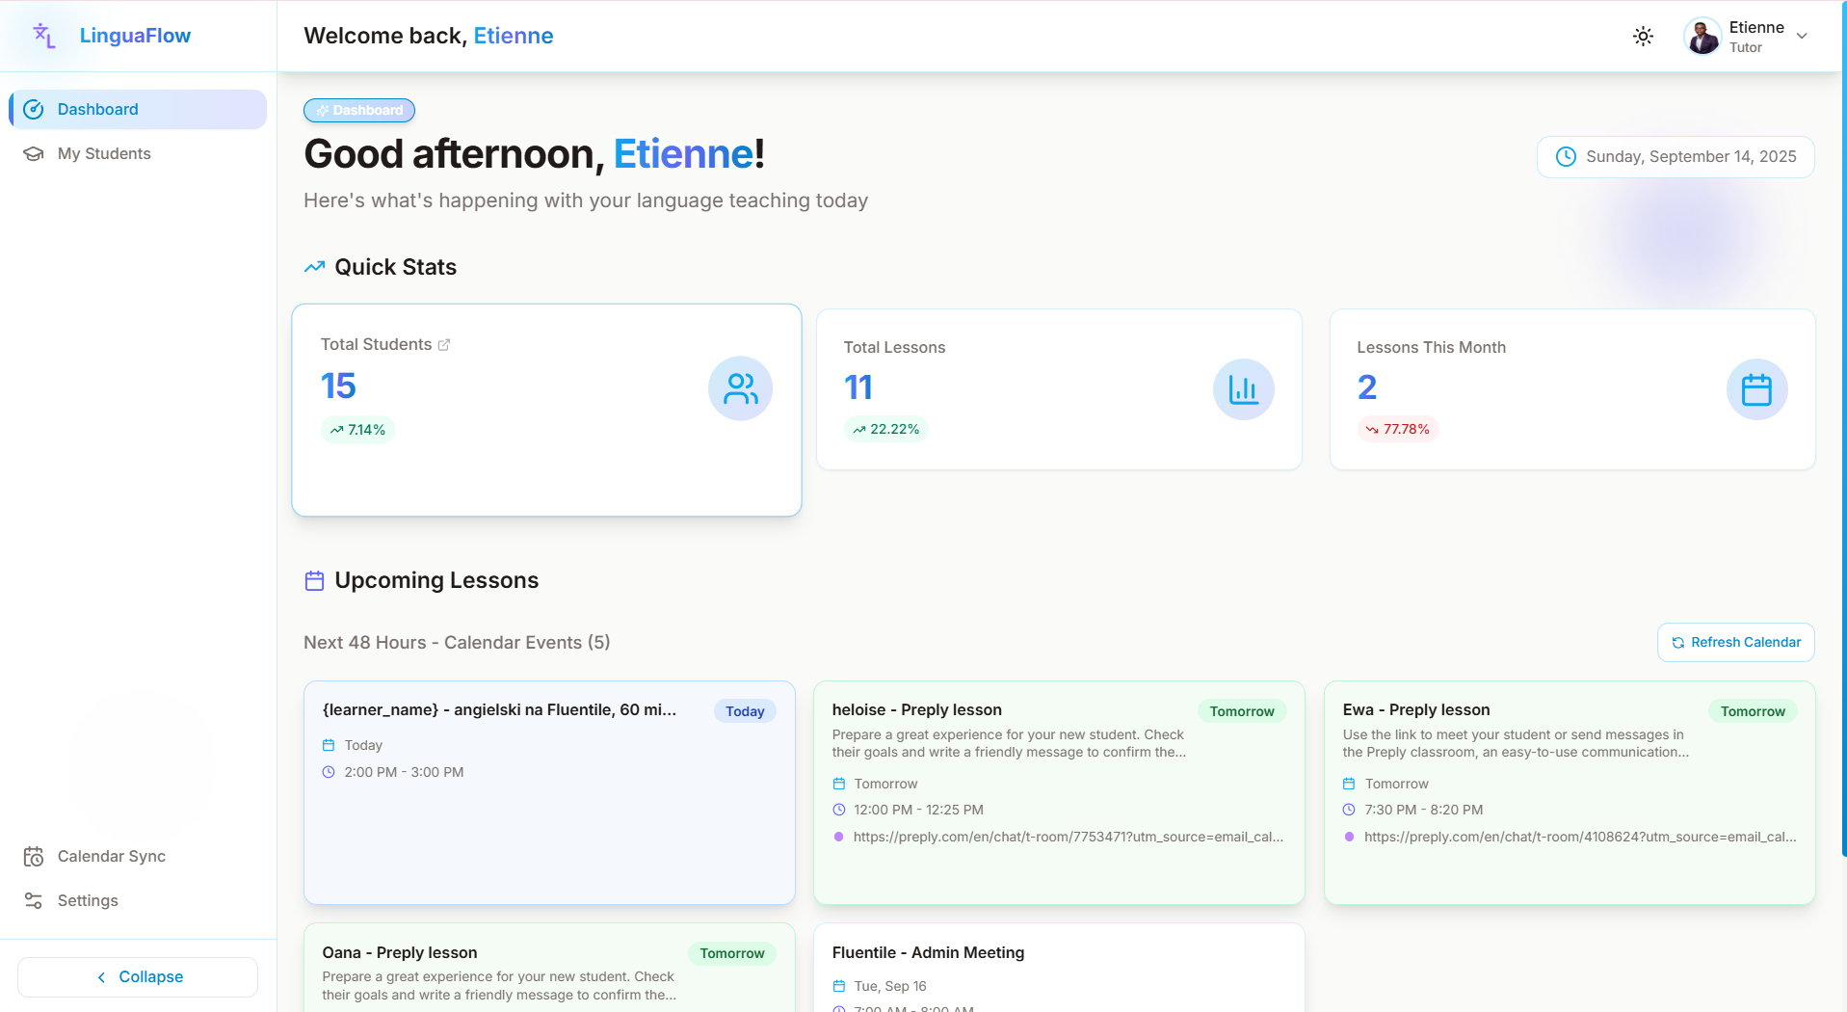Click the Total Lessons count 11

(x=858, y=387)
